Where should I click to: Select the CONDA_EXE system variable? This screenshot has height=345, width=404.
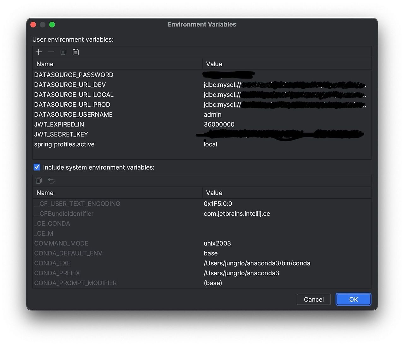pyautogui.click(x=52, y=263)
